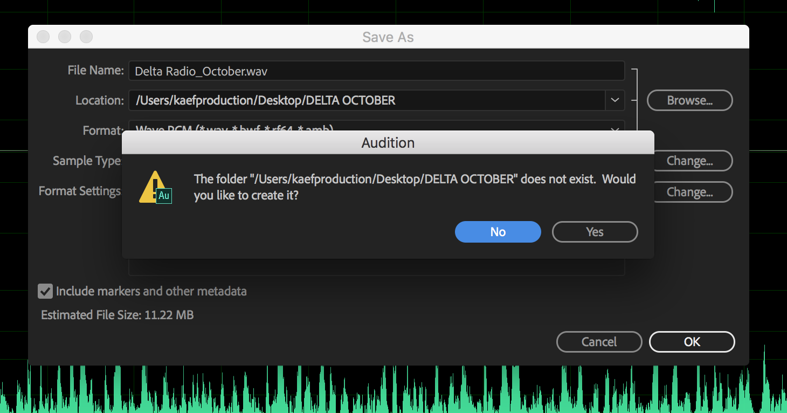Expand the Location path dropdown arrow
The width and height of the screenshot is (787, 413).
click(x=615, y=100)
